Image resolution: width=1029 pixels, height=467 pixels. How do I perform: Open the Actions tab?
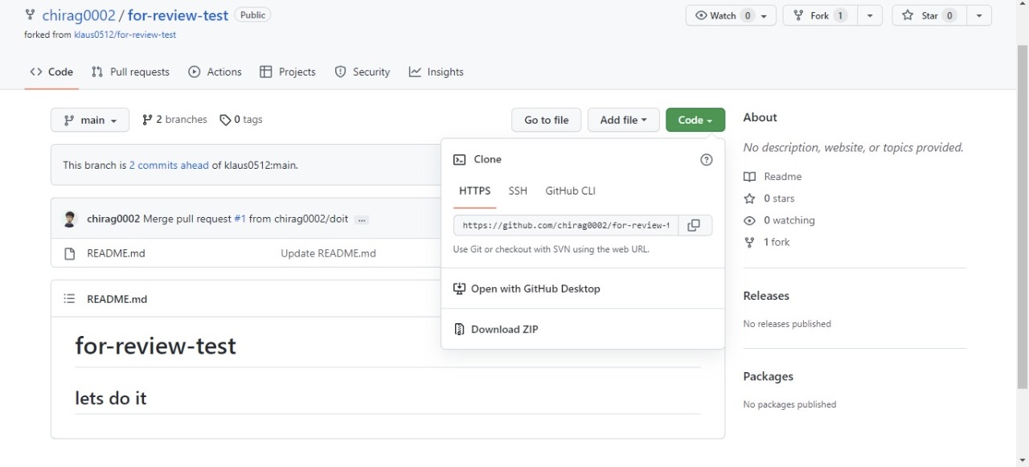[215, 72]
